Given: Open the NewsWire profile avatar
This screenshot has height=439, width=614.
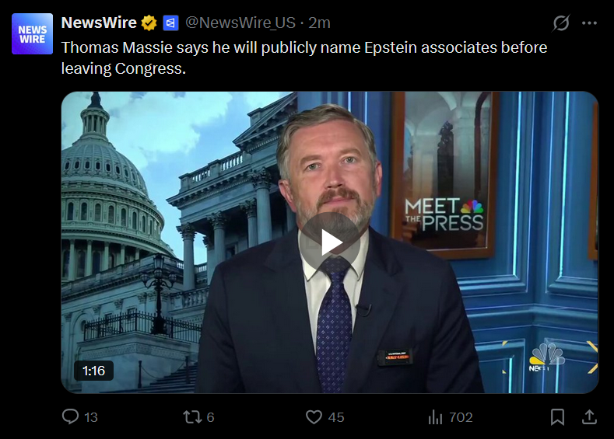Looking at the screenshot, I should point(32,34).
